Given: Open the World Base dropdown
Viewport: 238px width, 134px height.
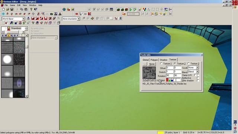Looking at the screenshot, I should [23, 19].
